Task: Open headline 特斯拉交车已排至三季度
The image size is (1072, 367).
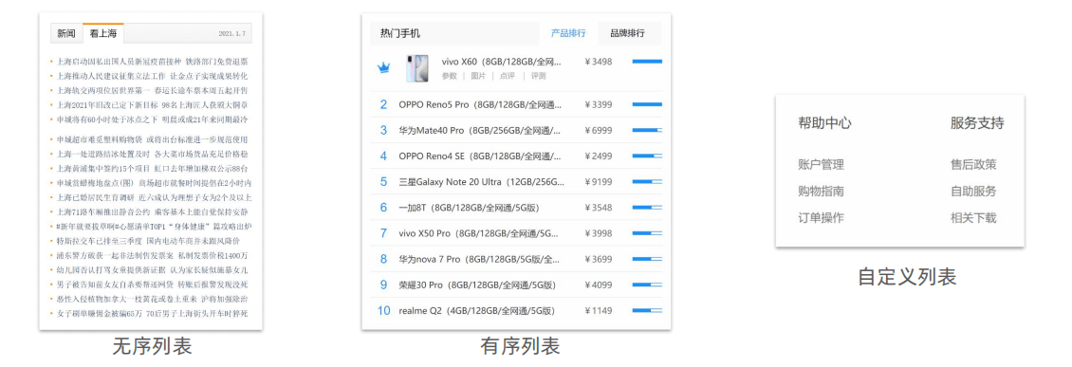Action: pyautogui.click(x=99, y=241)
